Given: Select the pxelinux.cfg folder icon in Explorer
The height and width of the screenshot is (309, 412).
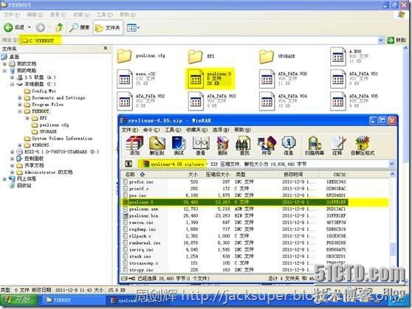Looking at the screenshot, I should point(124,56).
